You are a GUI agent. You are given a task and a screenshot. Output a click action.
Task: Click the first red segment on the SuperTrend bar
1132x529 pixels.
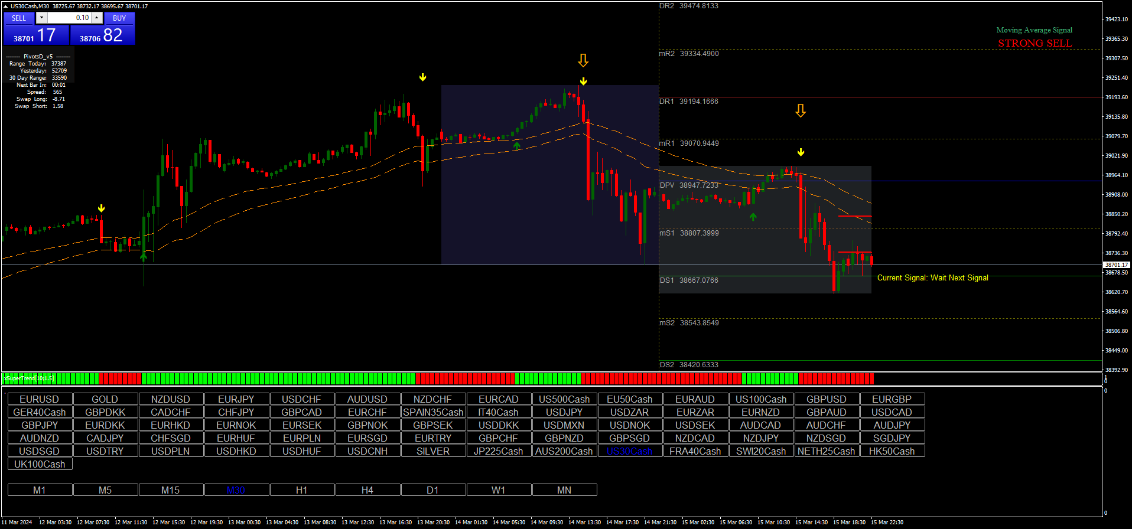click(x=120, y=378)
